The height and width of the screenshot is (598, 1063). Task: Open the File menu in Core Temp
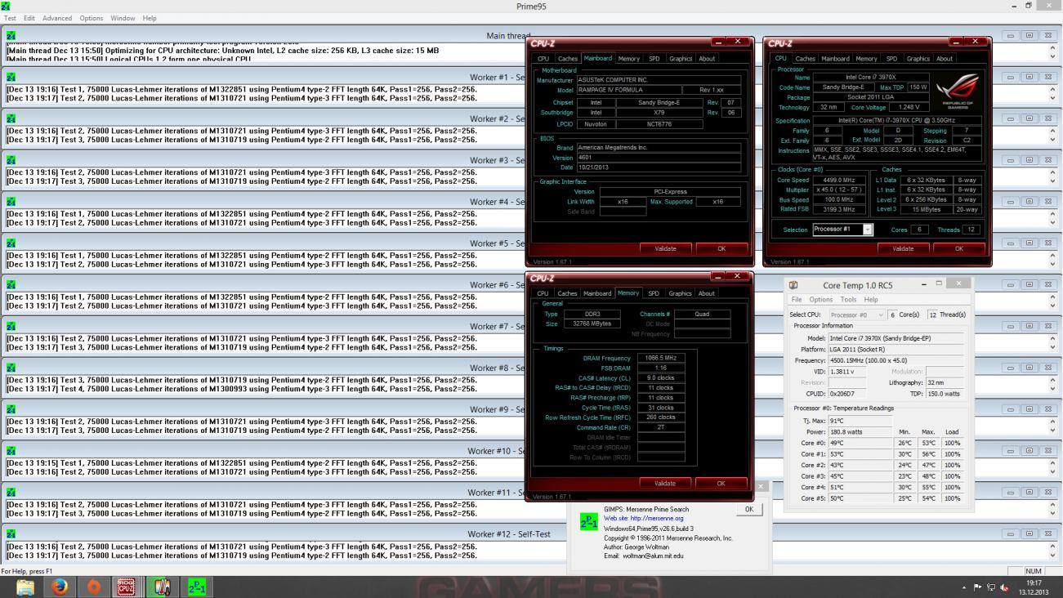point(797,300)
